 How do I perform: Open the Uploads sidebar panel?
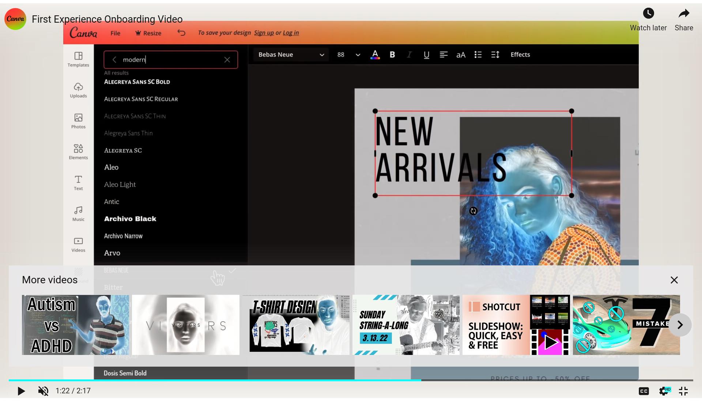click(78, 90)
